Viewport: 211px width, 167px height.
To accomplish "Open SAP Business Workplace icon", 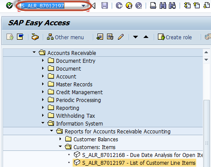I will (x=35, y=37).
